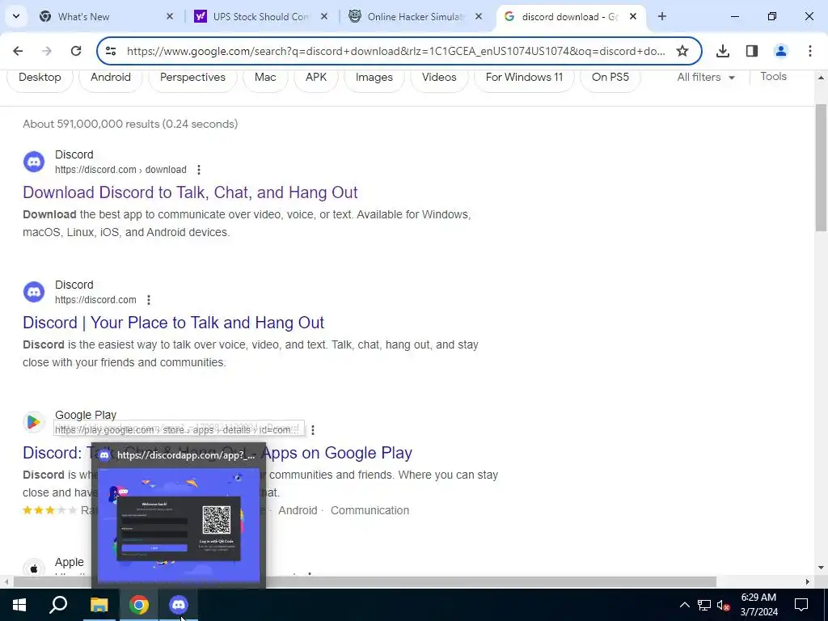Image resolution: width=828 pixels, height=621 pixels.
Task: Click Discord favicon of discord.com download result
Action: pos(34,162)
